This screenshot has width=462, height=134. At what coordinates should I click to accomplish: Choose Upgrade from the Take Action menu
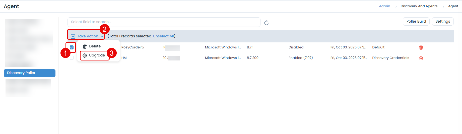pos(97,55)
